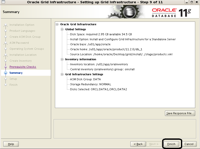Select the Summary step in sidebar
The image size is (200, 149).
(16, 73)
